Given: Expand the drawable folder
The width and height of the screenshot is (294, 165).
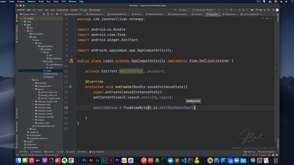Looking at the screenshot, I should [x=33, y=83].
